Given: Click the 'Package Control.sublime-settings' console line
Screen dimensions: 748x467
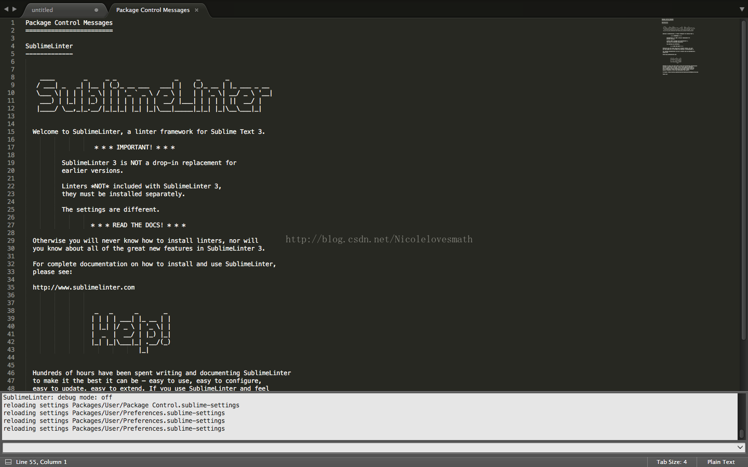Looking at the screenshot, I should 122,405.
